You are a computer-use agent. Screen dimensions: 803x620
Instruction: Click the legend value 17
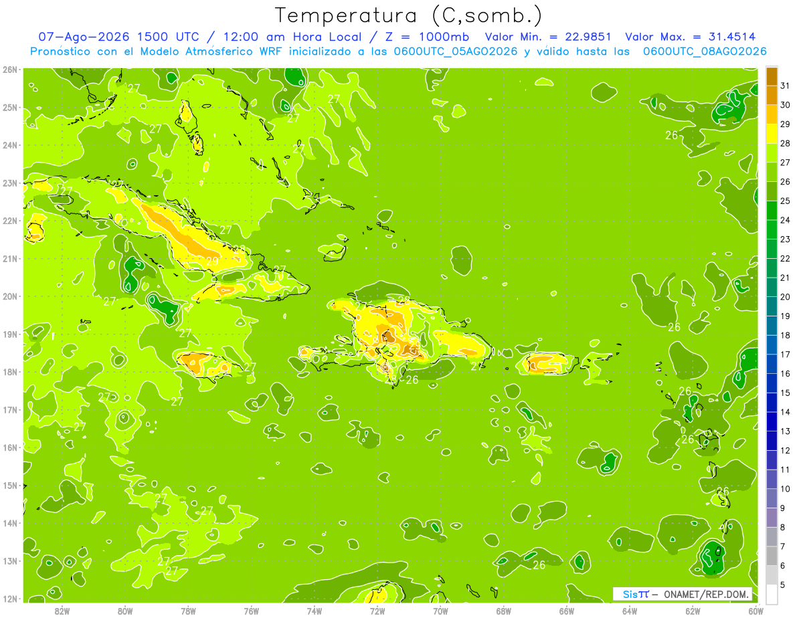[786, 354]
